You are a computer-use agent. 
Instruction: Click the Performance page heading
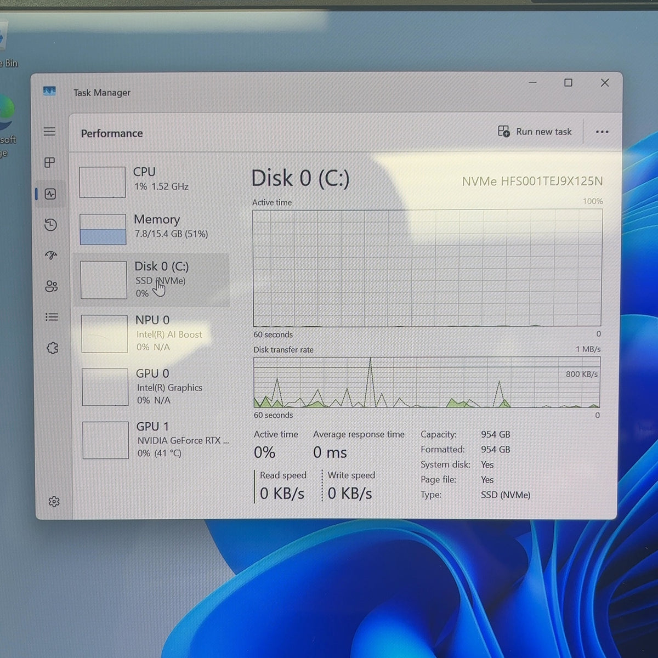click(x=112, y=133)
